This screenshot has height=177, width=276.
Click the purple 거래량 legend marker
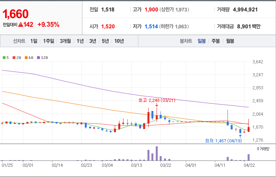click(x=258, y=149)
